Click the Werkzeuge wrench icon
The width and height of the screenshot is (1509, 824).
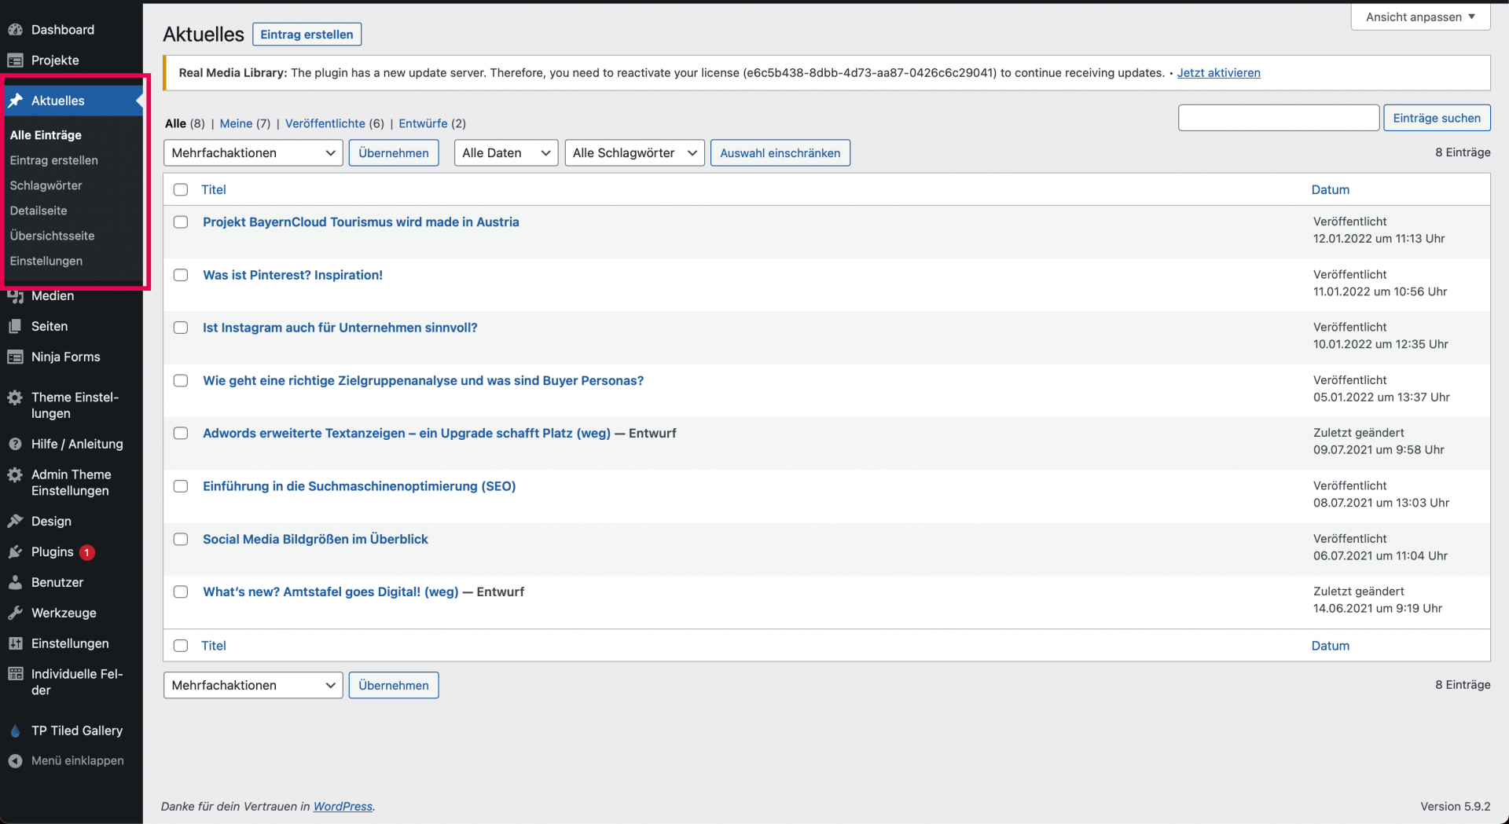click(15, 613)
